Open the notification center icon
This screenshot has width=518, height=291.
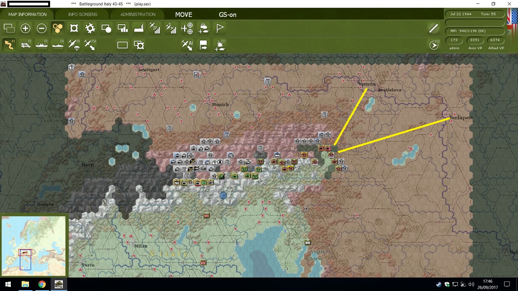pyautogui.click(x=507, y=284)
